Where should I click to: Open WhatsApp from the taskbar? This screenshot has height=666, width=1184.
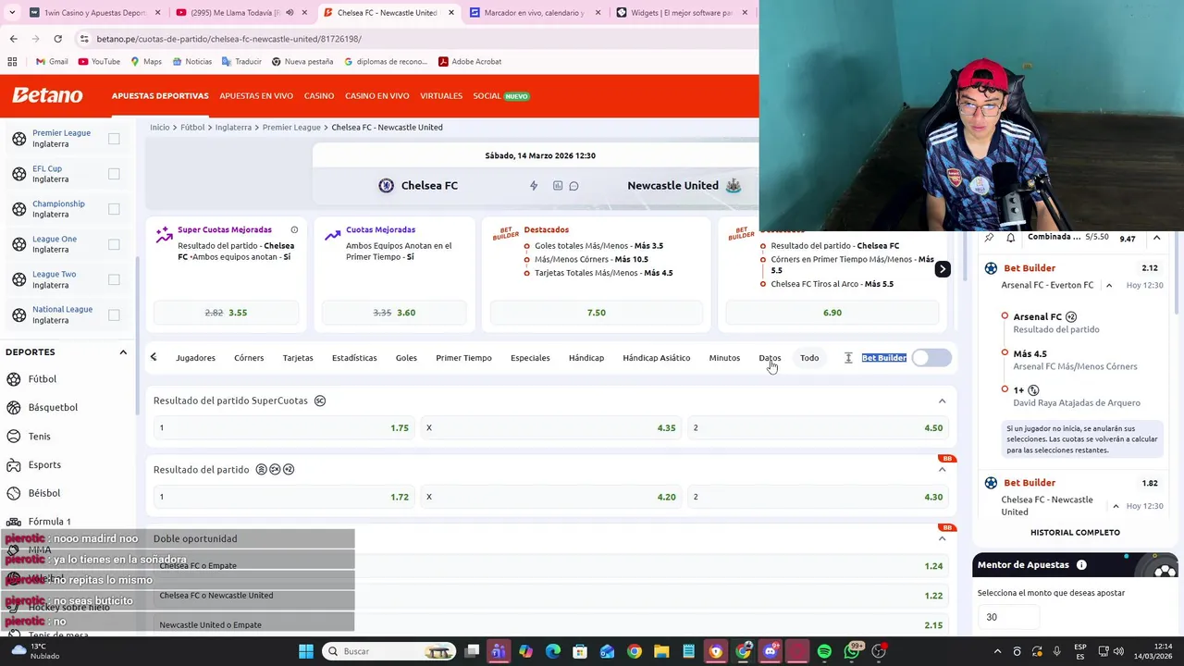852,651
